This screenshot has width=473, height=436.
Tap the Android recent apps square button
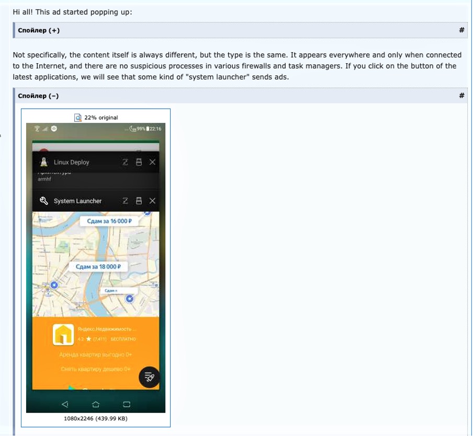[127, 404]
